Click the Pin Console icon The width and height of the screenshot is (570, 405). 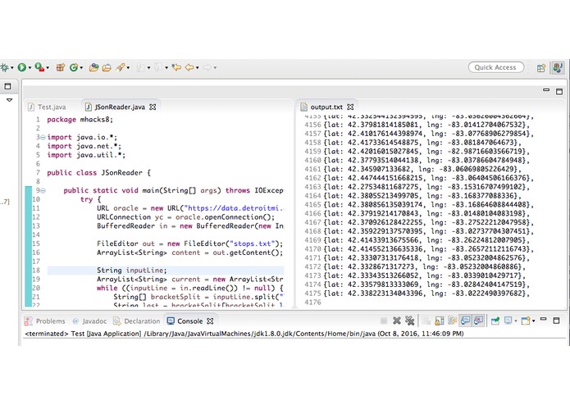tap(495, 321)
